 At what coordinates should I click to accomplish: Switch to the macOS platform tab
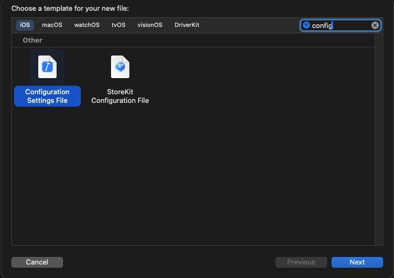[x=52, y=25]
